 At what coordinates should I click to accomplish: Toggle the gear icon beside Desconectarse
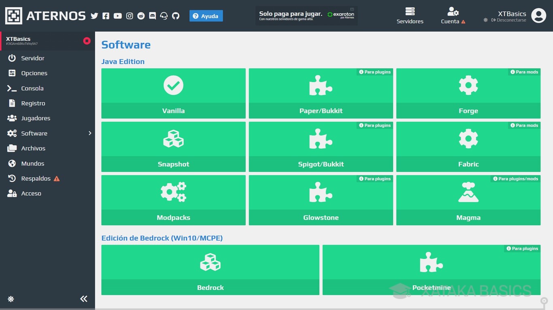click(485, 20)
